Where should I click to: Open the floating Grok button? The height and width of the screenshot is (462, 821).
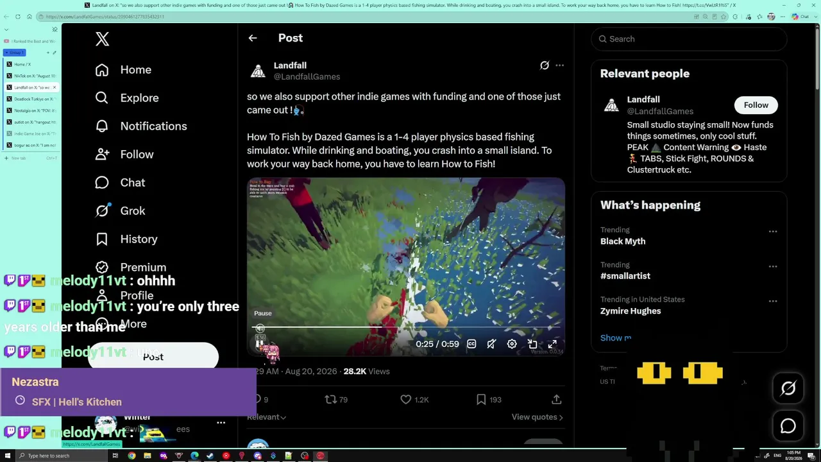coord(788,388)
